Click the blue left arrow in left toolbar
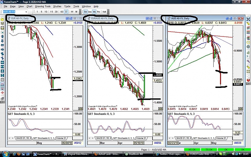Viewport: 251px width, 157px height. pyautogui.click(x=2, y=45)
